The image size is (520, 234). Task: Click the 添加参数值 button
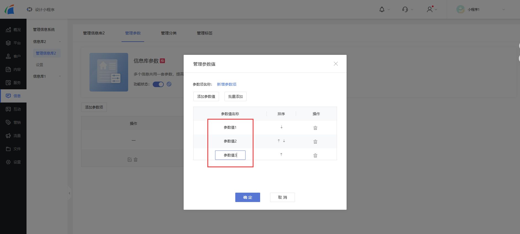[x=206, y=96]
